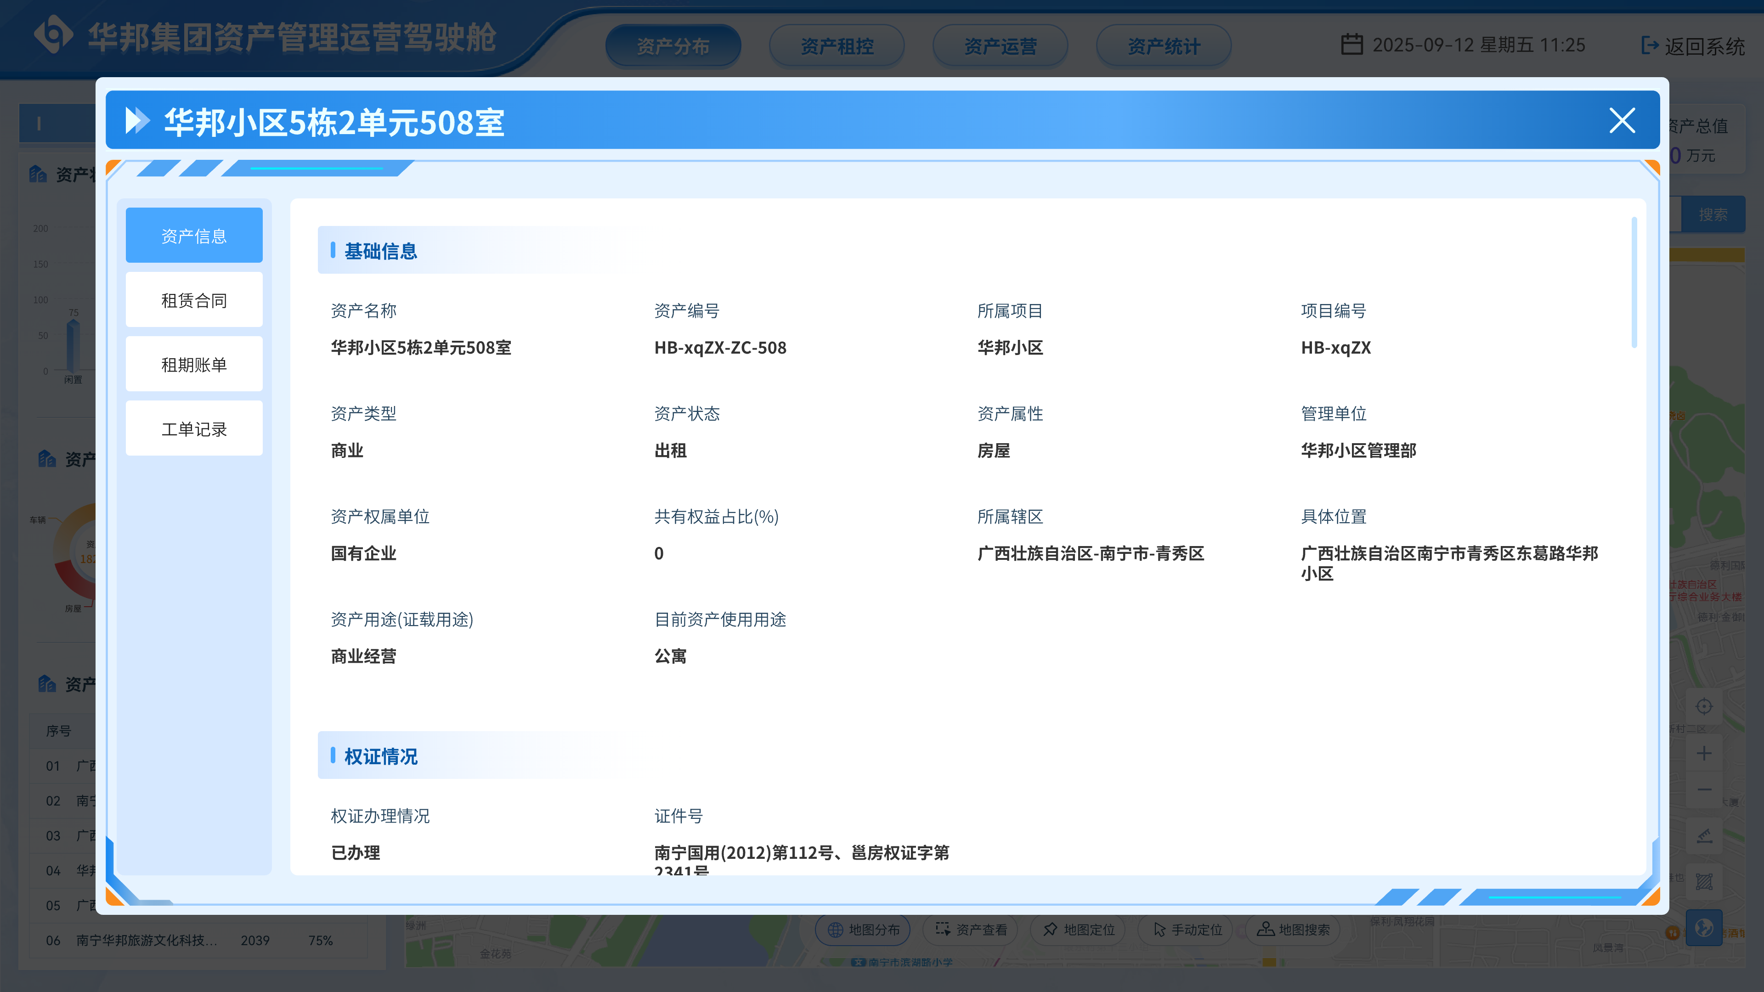Zoom out with the map minus icon

click(x=1704, y=789)
